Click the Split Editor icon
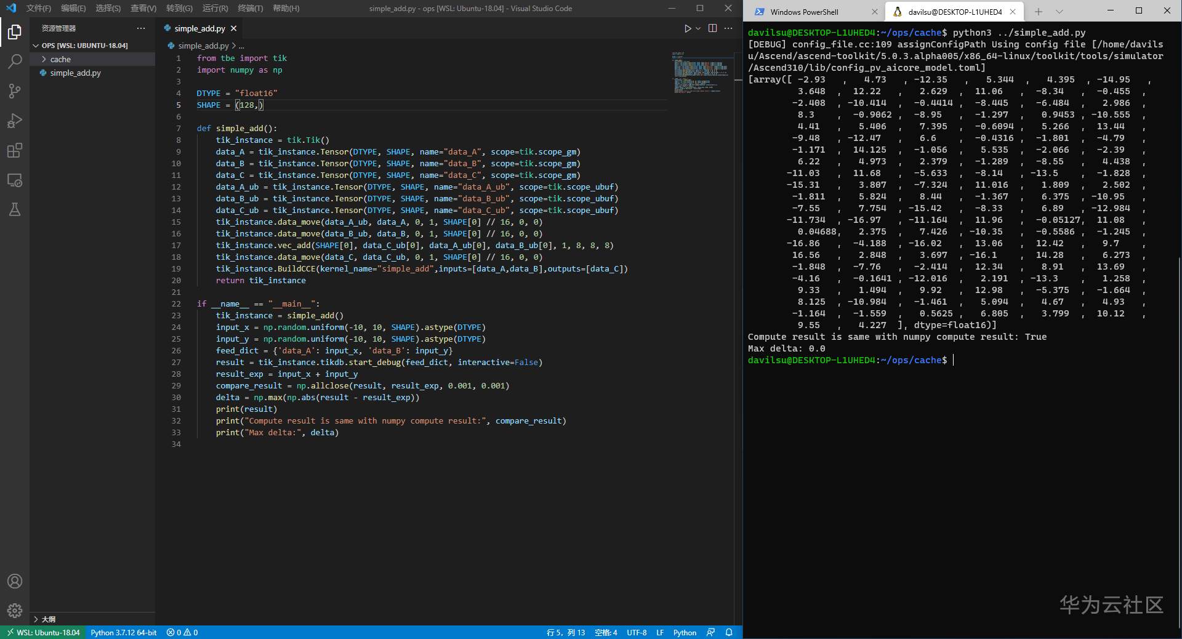The width and height of the screenshot is (1182, 639). [x=712, y=28]
